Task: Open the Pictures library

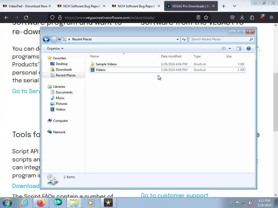Action: [x=62, y=104]
